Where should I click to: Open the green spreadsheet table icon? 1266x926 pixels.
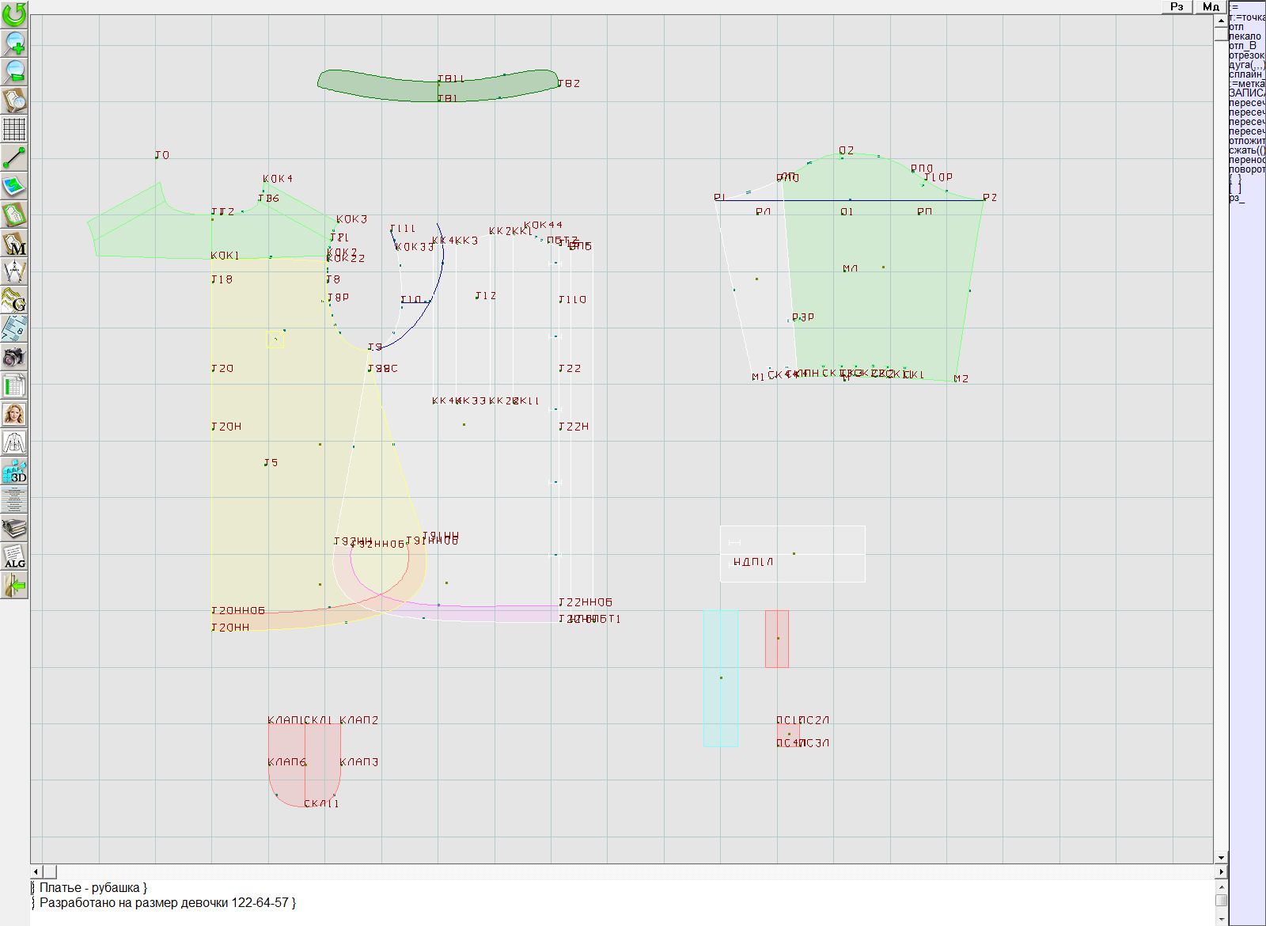click(x=14, y=385)
